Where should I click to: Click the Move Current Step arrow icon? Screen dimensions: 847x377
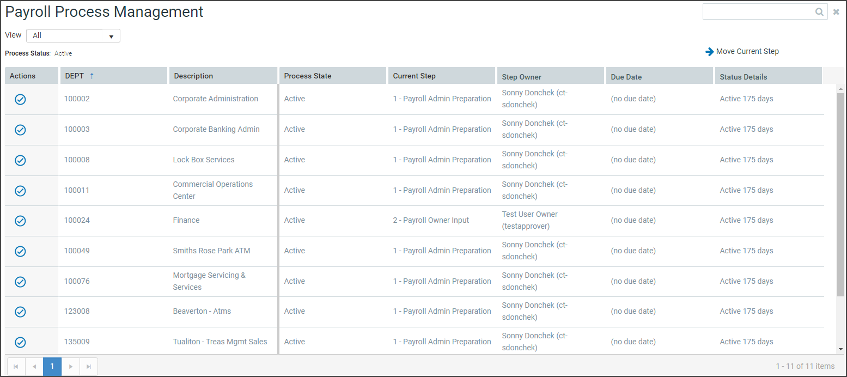tap(709, 52)
